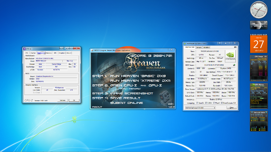Click the OK button in CPU-Z
This screenshot has height=152, width=271.
point(74,100)
